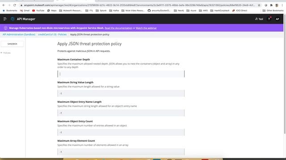
Task: Open the Kafka bookmark folder
Action: (114, 11)
